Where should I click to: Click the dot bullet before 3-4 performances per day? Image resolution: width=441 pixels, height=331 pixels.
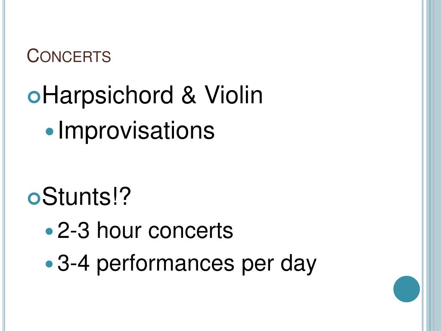49,264
